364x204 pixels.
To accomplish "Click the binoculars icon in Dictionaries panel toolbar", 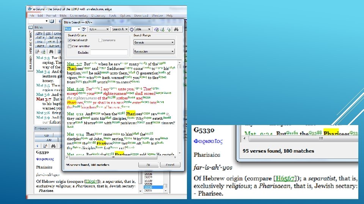I will [x=53, y=146].
